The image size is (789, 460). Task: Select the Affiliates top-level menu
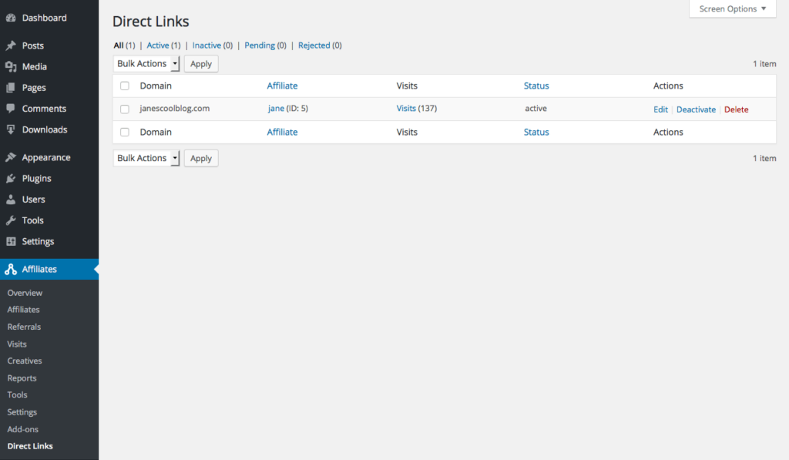click(49, 269)
